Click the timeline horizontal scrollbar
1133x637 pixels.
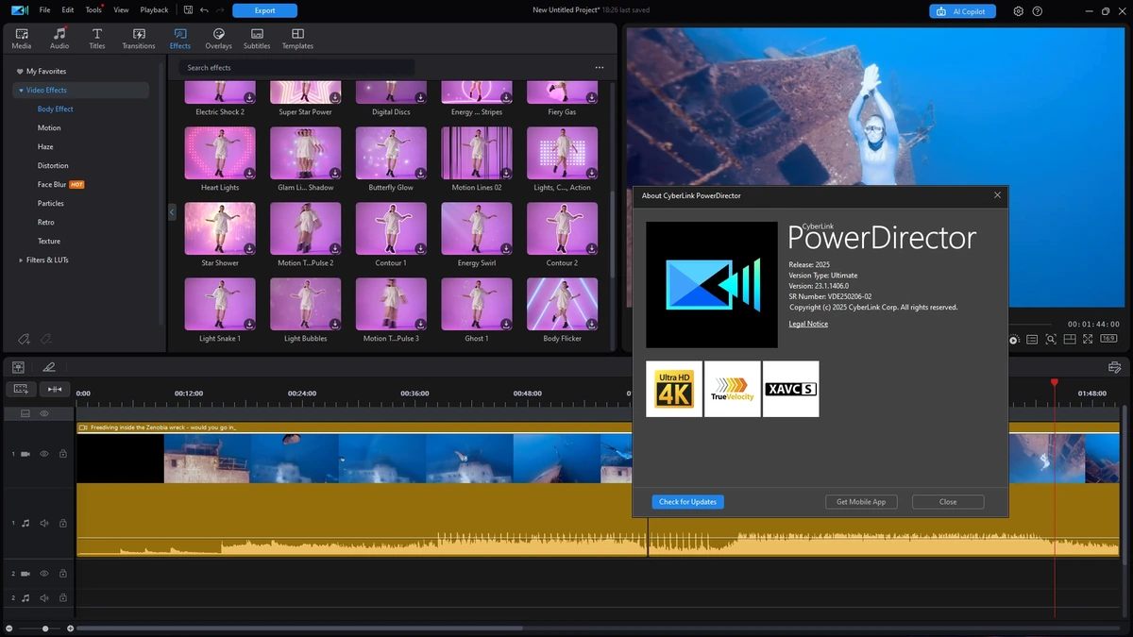click(299, 629)
